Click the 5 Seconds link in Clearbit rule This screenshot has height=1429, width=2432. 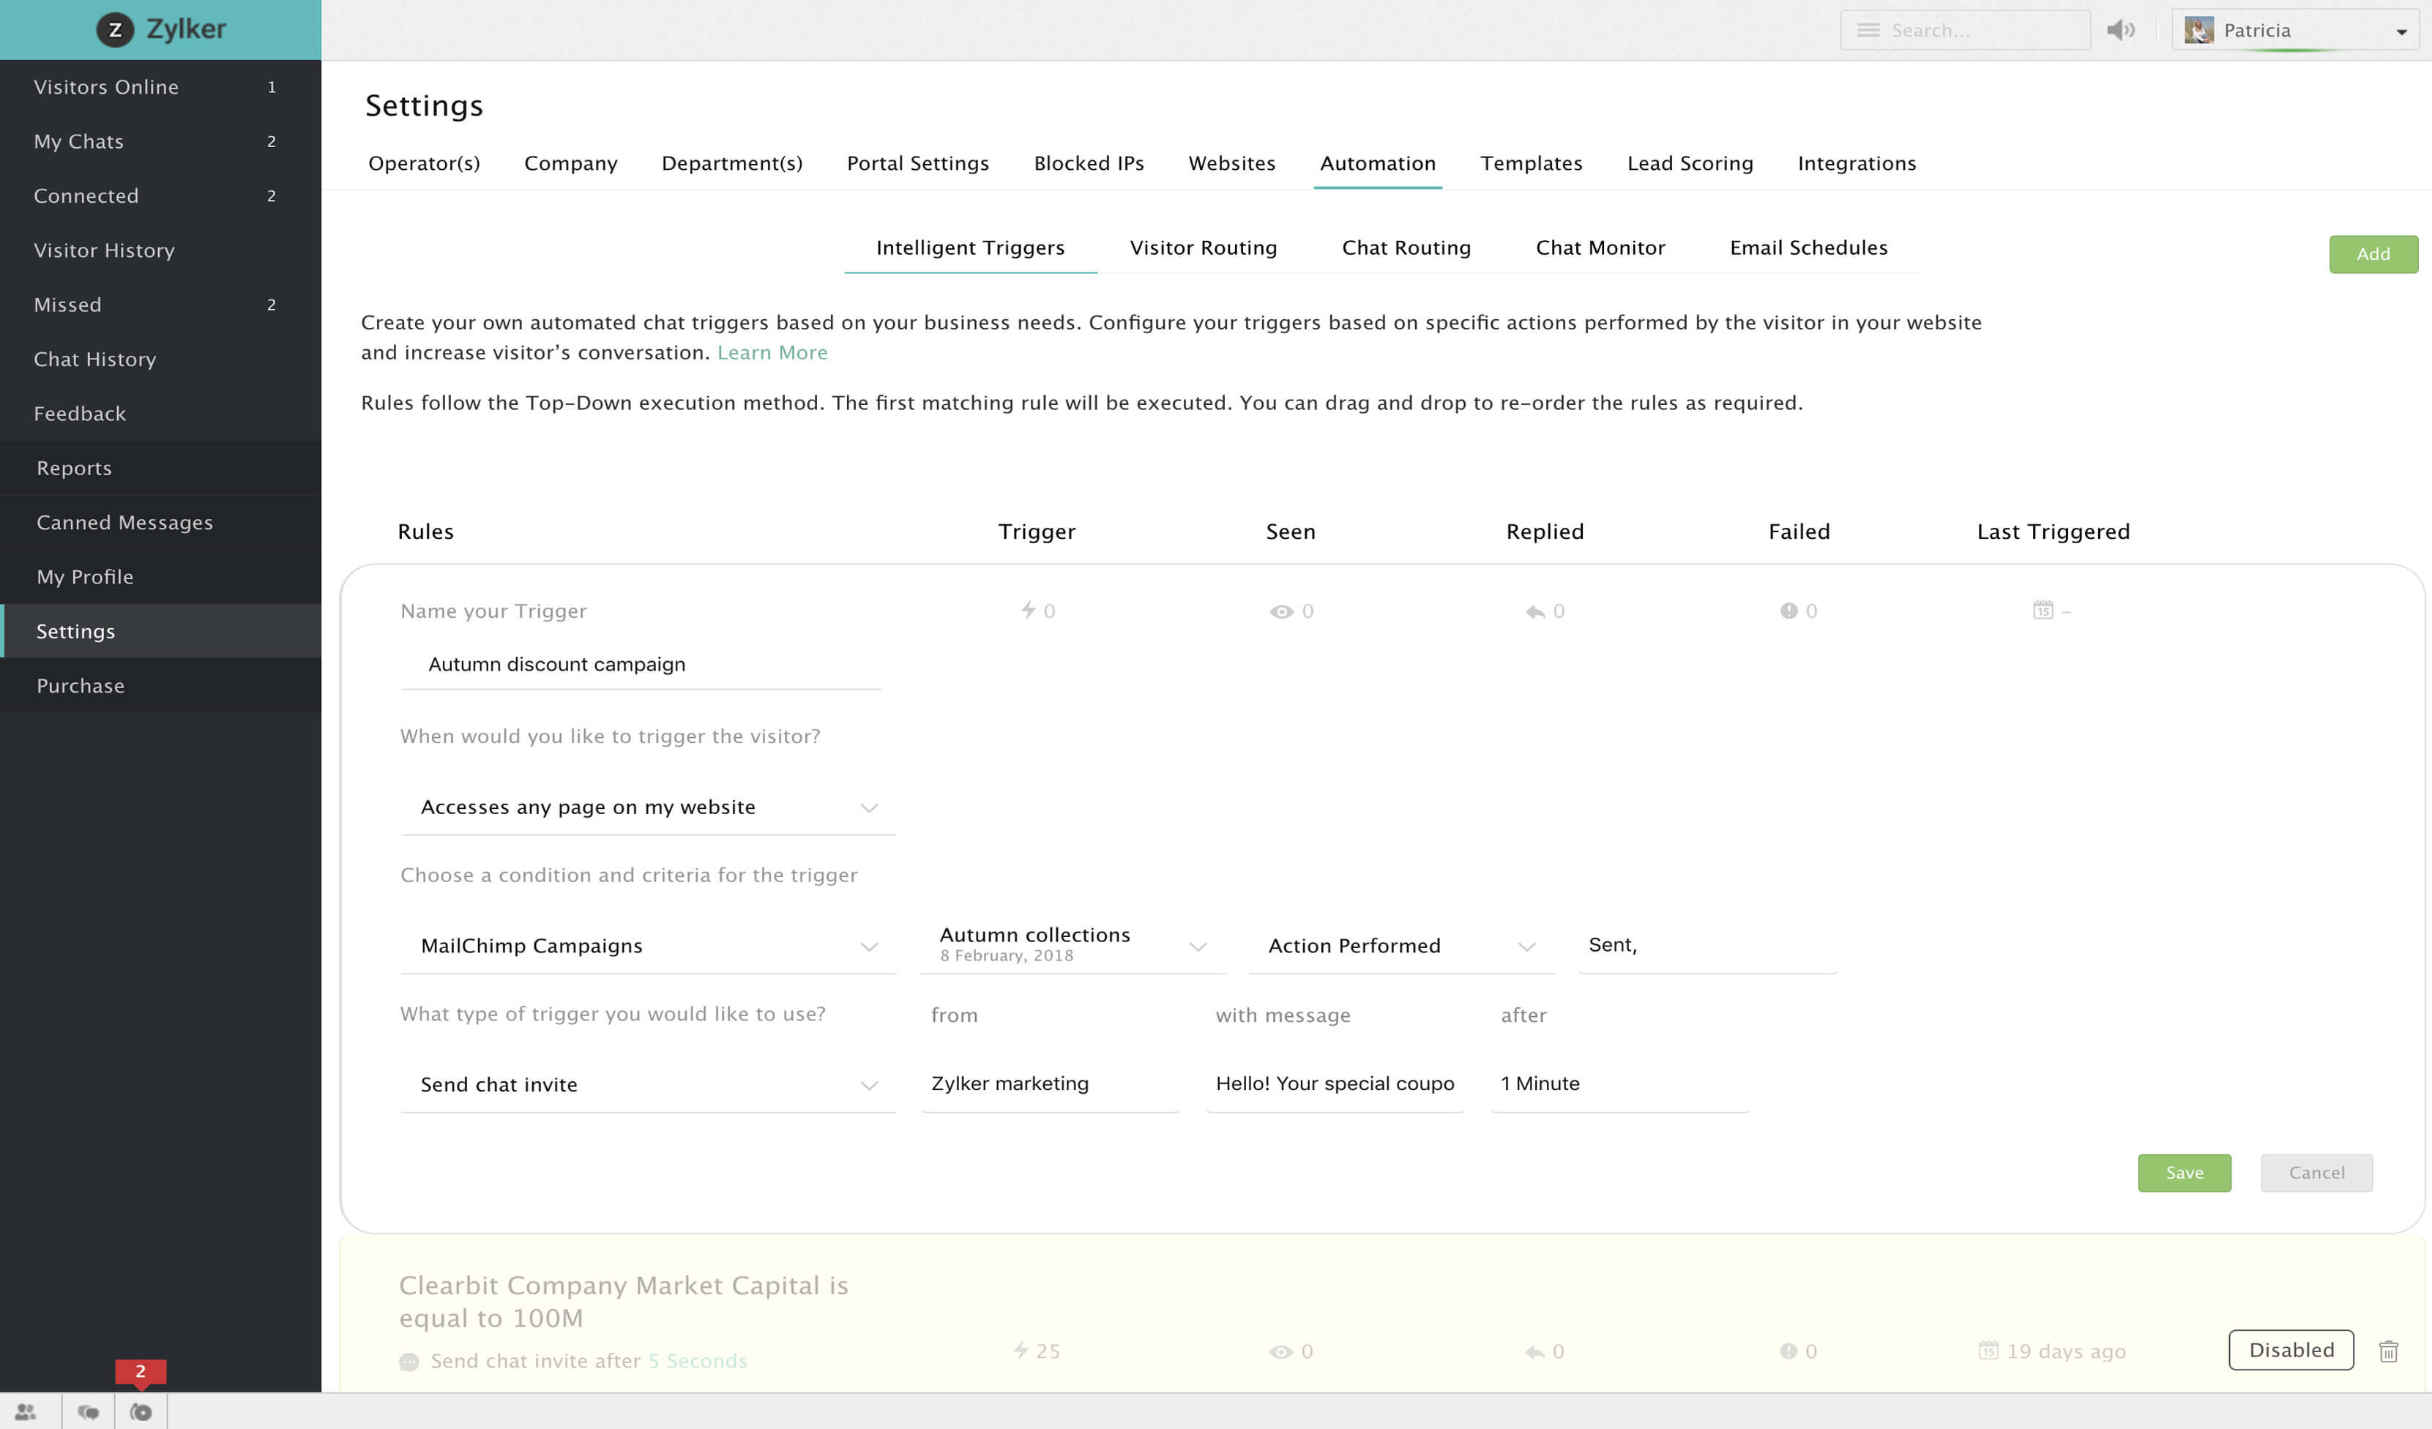coord(698,1362)
